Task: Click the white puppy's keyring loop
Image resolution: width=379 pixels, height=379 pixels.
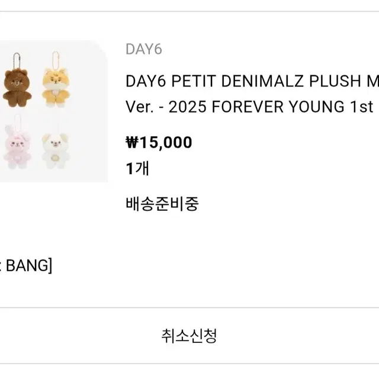Action: 57,123
